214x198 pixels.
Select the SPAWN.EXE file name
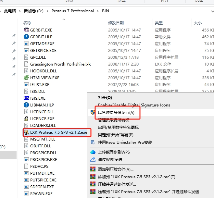click(41, 194)
